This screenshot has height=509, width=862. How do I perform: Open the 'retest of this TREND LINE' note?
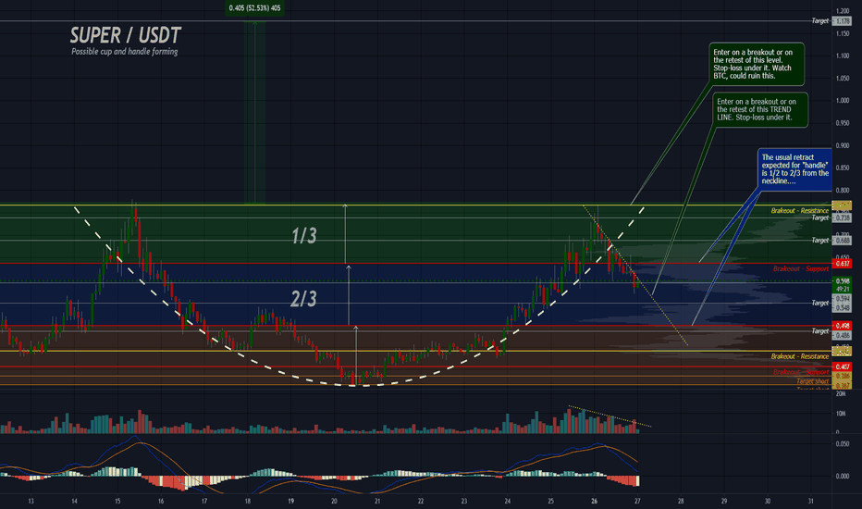760,109
